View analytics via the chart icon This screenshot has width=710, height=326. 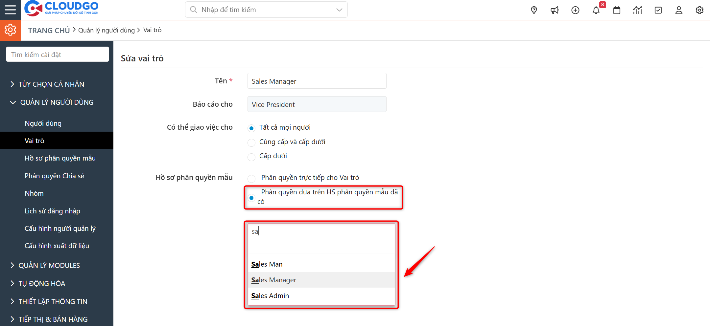pyautogui.click(x=637, y=10)
